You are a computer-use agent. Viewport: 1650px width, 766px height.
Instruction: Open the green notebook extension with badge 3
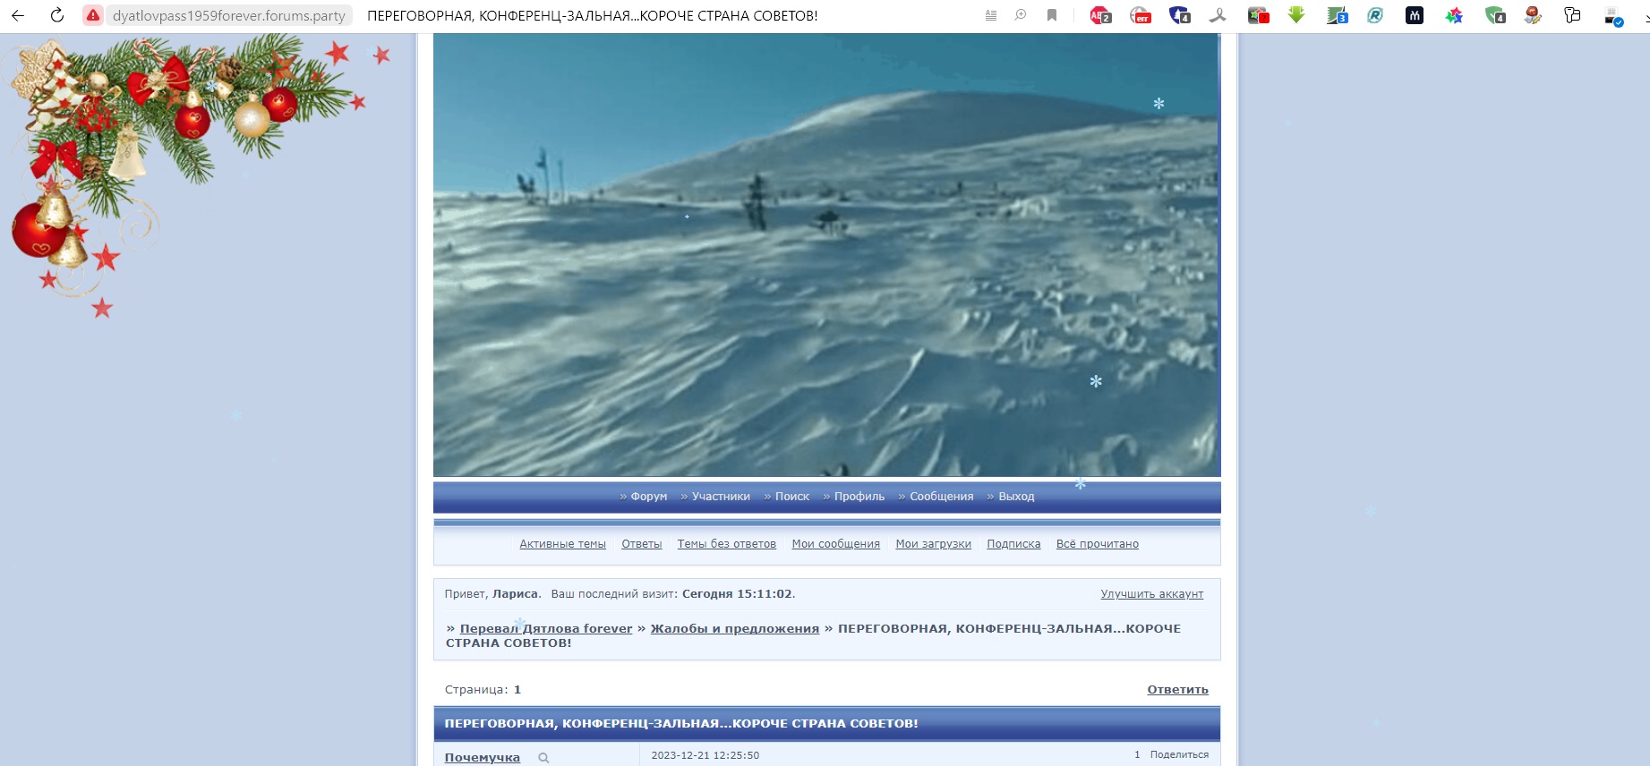[x=1337, y=15]
